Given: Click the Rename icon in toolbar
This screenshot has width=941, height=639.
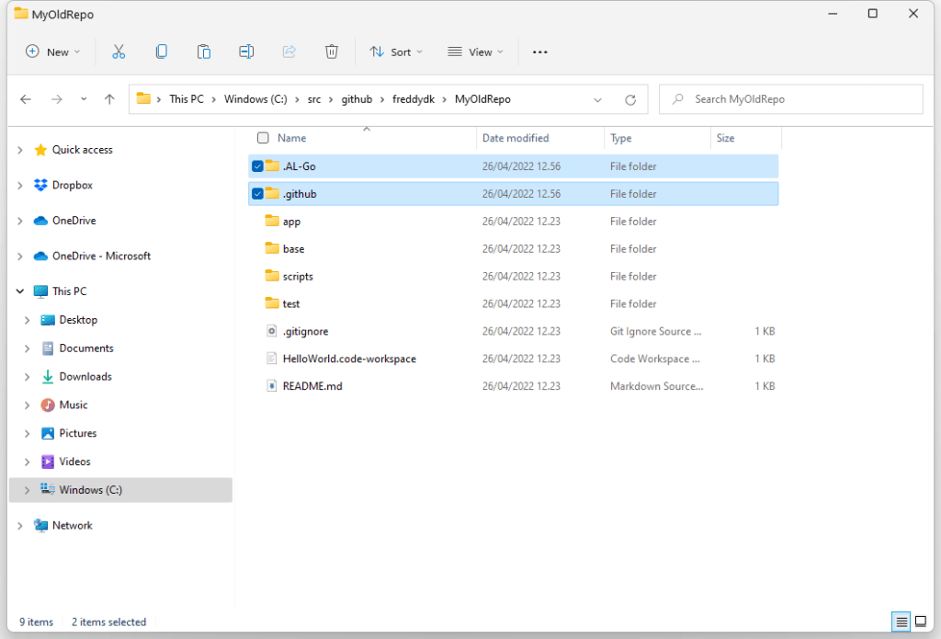Looking at the screenshot, I should click(x=246, y=52).
